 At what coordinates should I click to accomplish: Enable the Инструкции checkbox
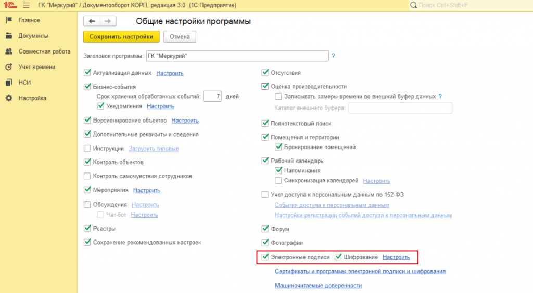87,149
